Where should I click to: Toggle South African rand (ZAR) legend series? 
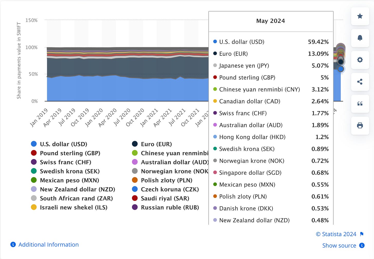point(72,198)
